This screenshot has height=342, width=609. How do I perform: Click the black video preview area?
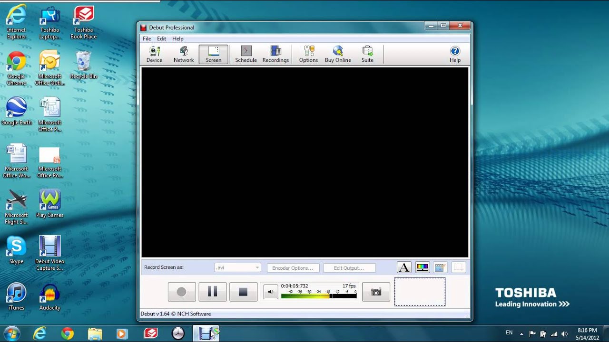pyautogui.click(x=305, y=162)
